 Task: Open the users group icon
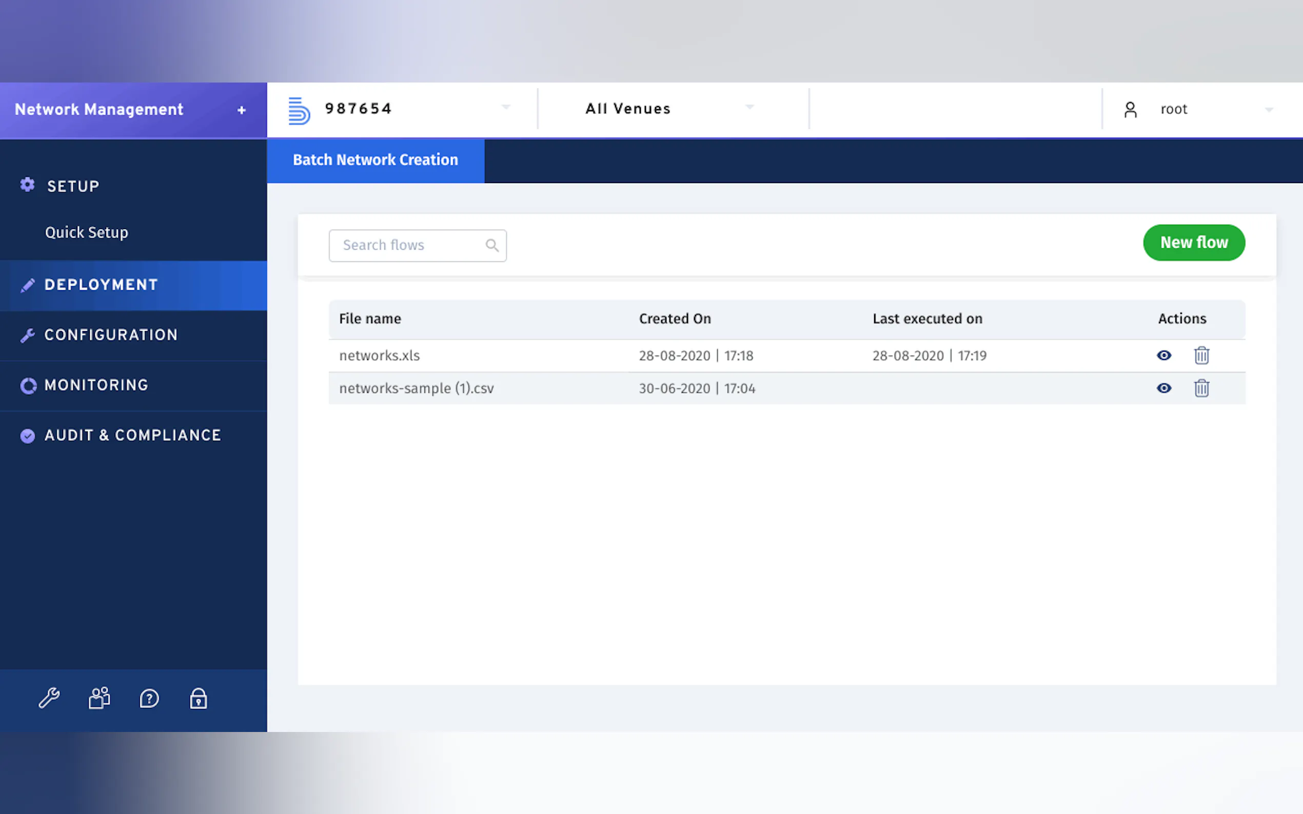99,698
